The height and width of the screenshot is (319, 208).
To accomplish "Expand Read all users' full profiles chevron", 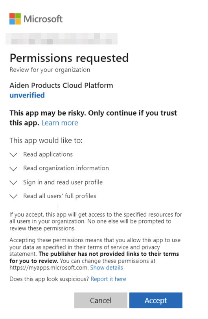I will tap(13, 196).
